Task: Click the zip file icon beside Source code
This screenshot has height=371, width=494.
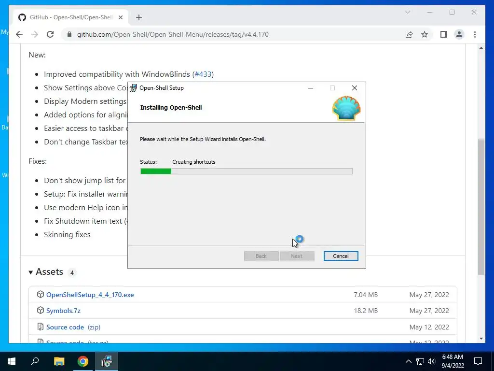Action: click(41, 327)
